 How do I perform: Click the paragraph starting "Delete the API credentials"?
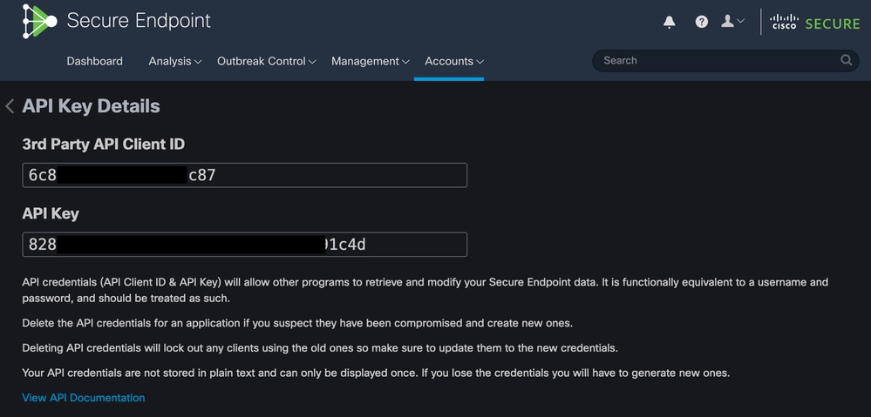[297, 323]
